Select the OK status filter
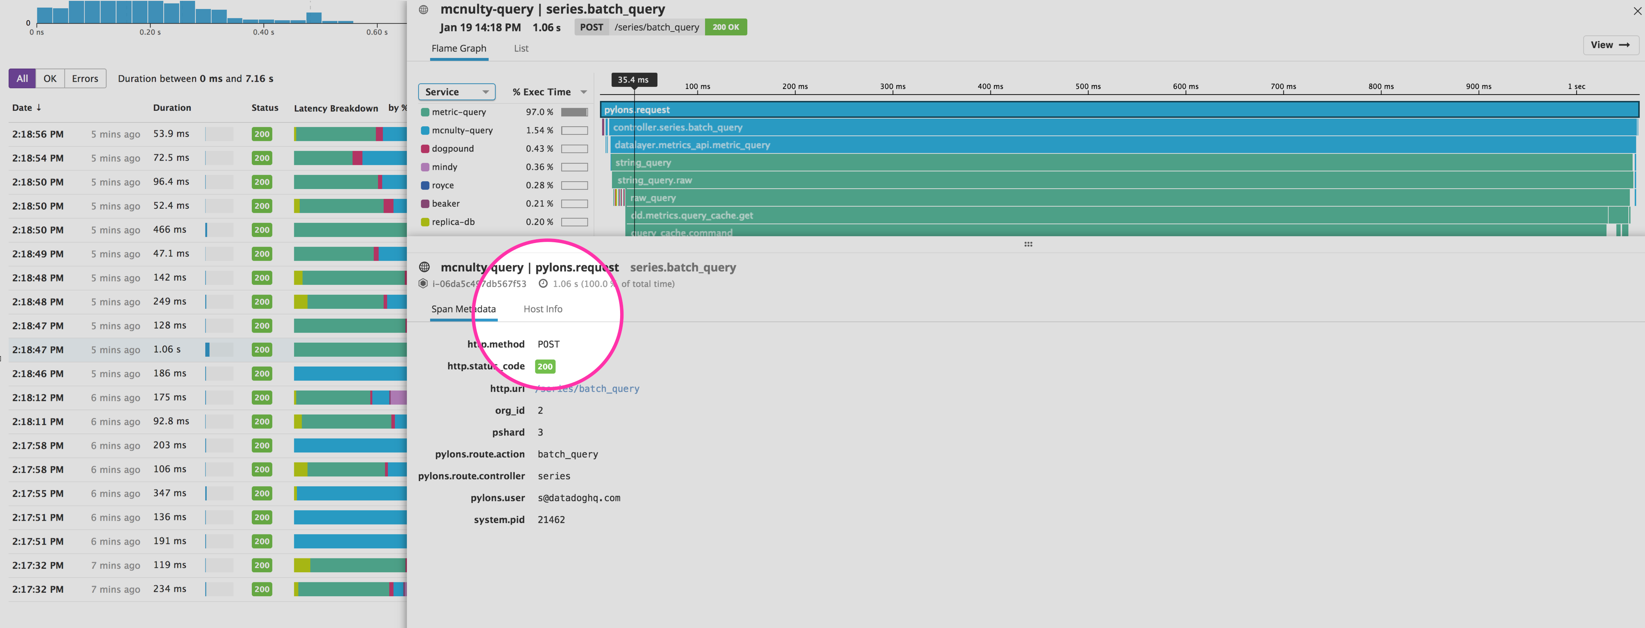 pos(50,78)
